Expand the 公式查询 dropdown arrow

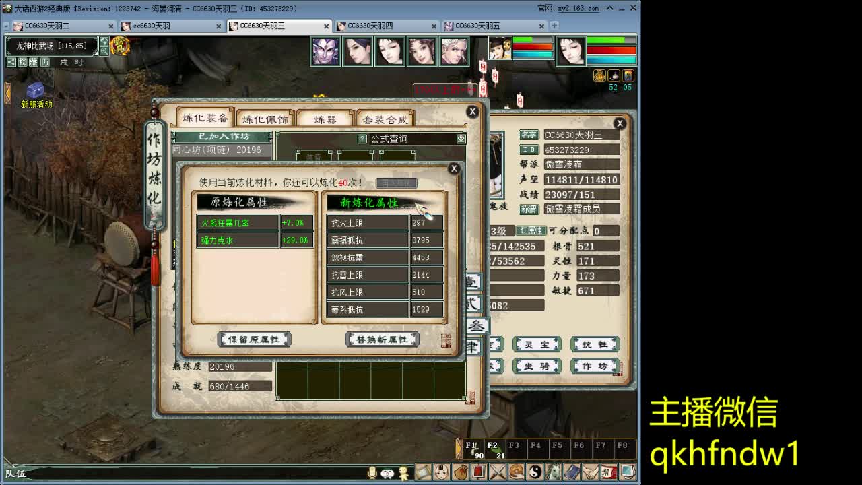tap(461, 139)
